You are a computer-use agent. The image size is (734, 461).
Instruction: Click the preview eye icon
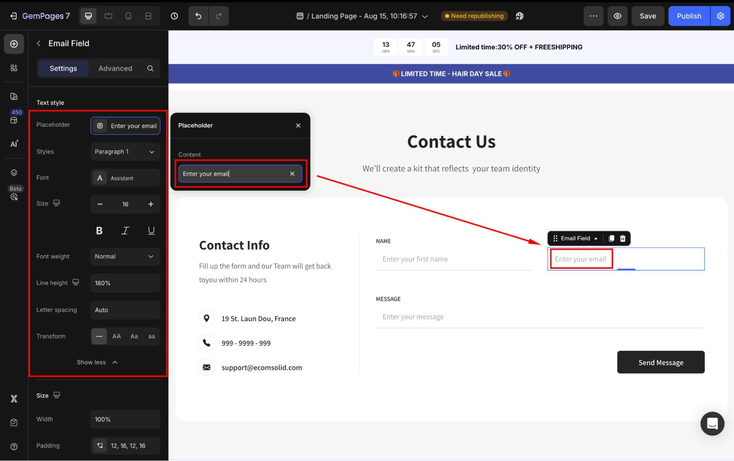pyautogui.click(x=618, y=16)
